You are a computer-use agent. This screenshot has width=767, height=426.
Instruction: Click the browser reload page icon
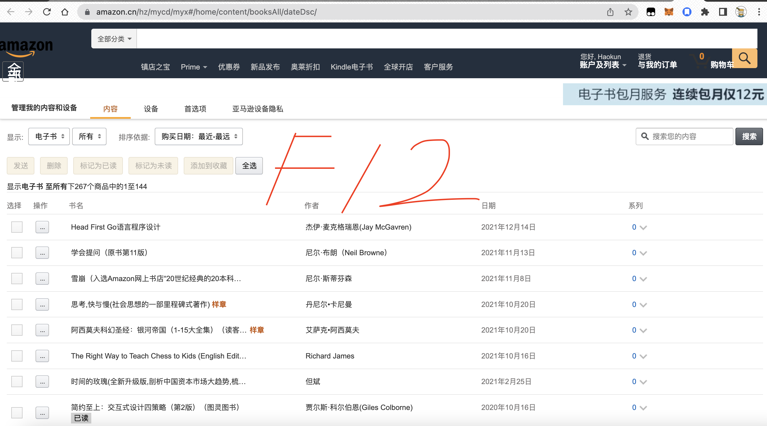47,12
